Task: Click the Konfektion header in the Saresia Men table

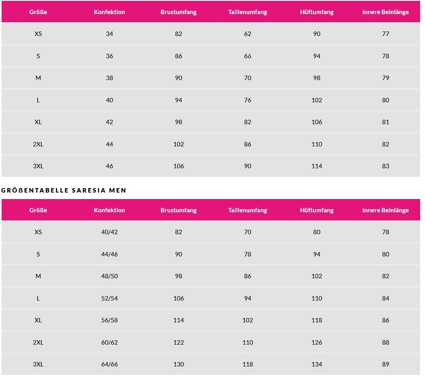Action: [109, 210]
